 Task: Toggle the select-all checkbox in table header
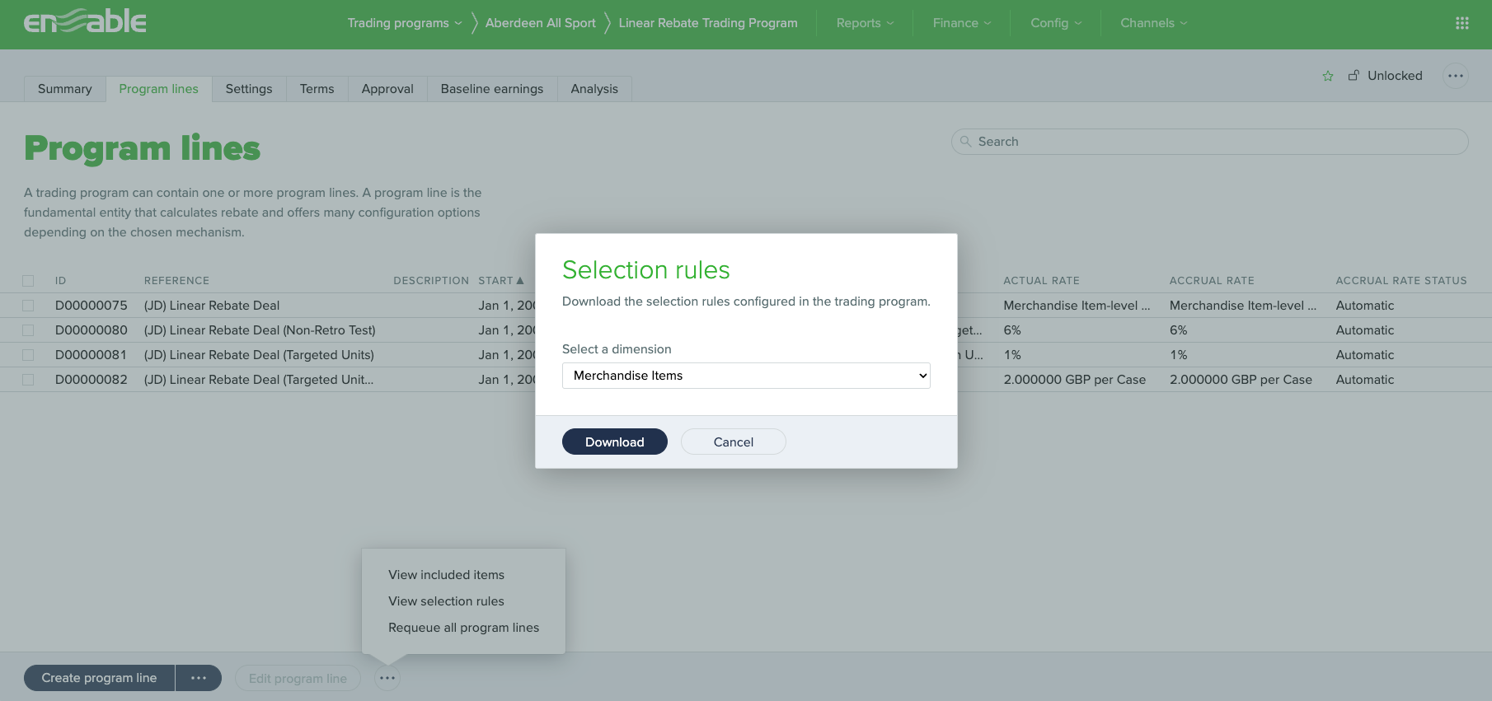point(28,281)
